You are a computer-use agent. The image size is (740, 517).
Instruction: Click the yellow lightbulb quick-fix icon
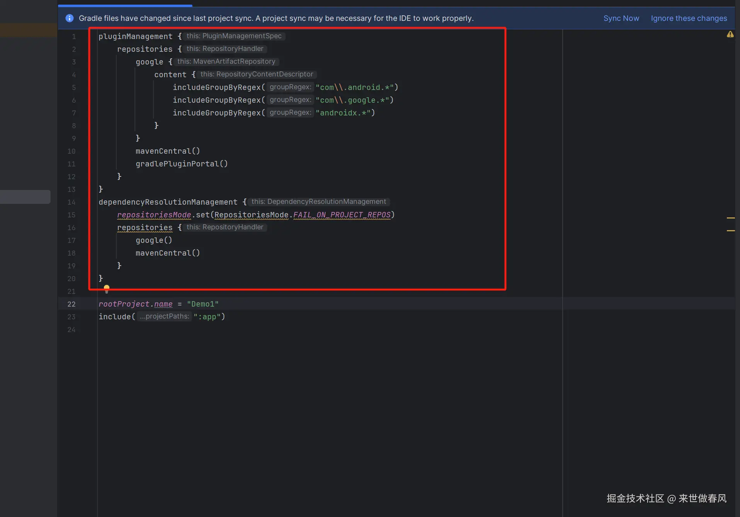pyautogui.click(x=107, y=289)
